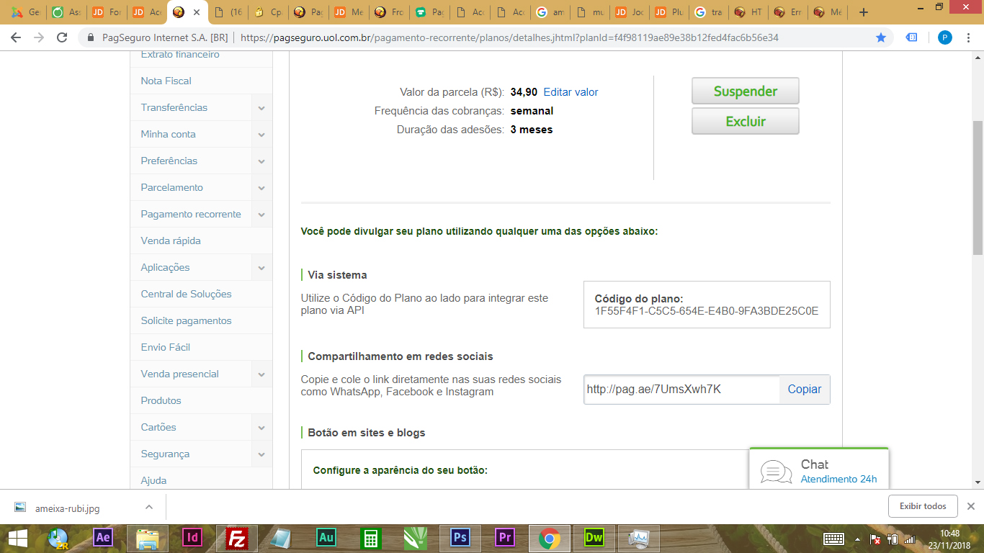984x553 pixels.
Task: Expand the Cartões submenu arrow
Action: click(x=261, y=428)
